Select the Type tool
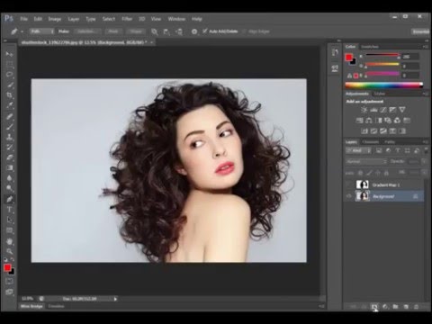Image resolution: width=432 pixels, height=324 pixels. coord(9,210)
